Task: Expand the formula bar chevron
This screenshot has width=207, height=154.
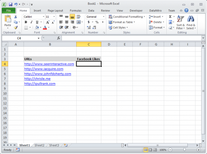Action: [x=203, y=38]
